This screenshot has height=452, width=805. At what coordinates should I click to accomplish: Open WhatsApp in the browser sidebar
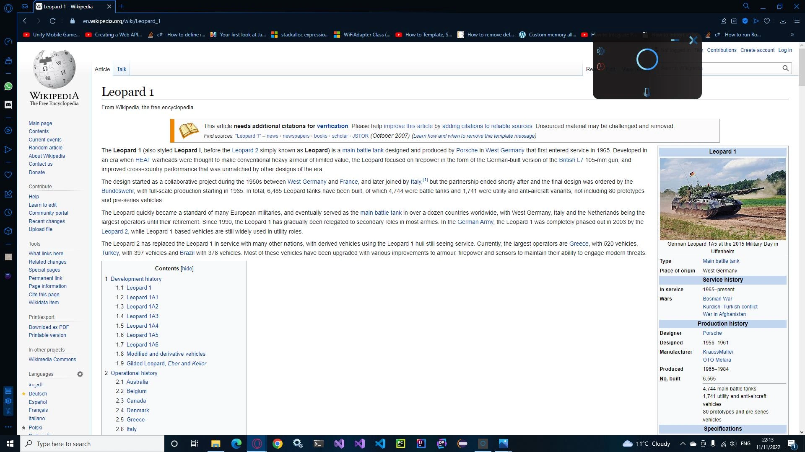click(8, 87)
